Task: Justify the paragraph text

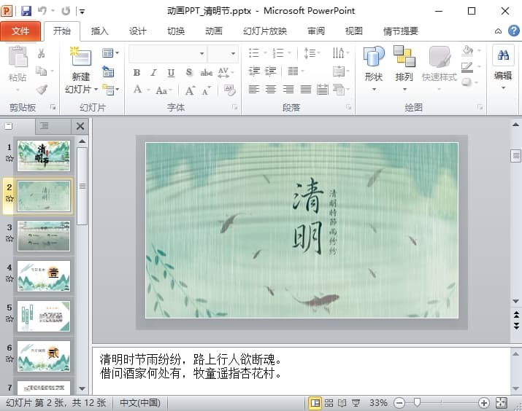Action: tap(306, 90)
